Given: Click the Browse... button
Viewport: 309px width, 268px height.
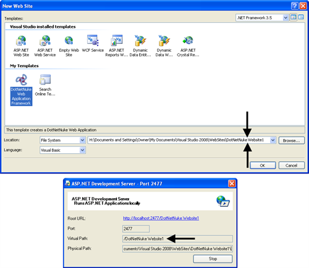Looking at the screenshot, I should pyautogui.click(x=292, y=141).
